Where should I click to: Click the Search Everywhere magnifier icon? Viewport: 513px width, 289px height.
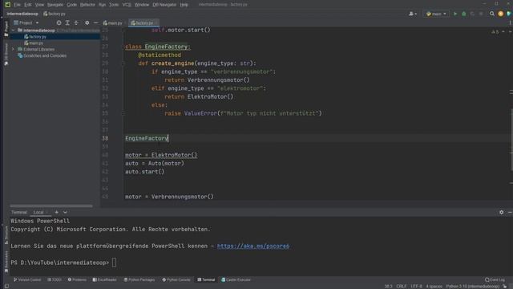[x=491, y=14]
